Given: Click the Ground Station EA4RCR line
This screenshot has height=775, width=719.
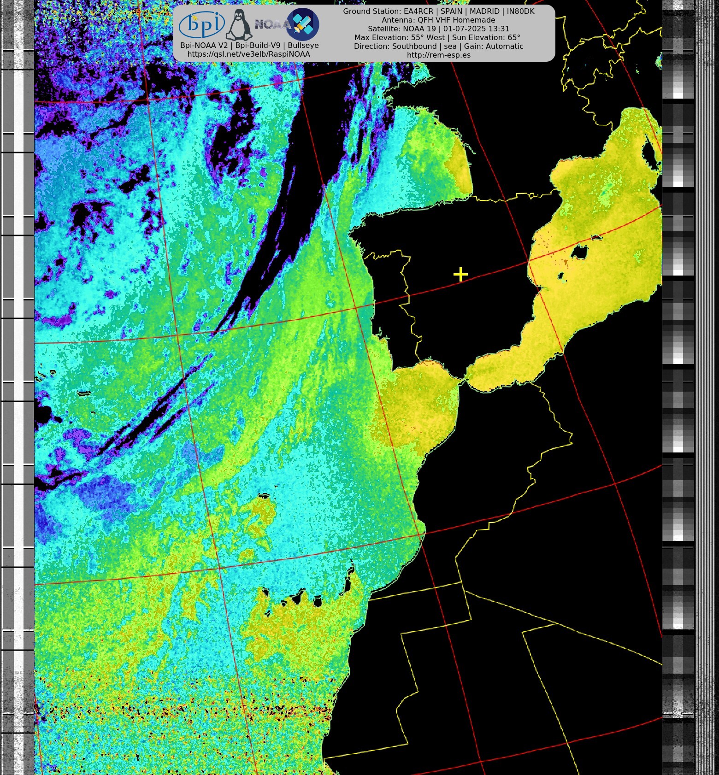Looking at the screenshot, I should (x=439, y=11).
